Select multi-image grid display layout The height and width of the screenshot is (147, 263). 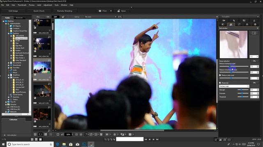[x=46, y=134]
